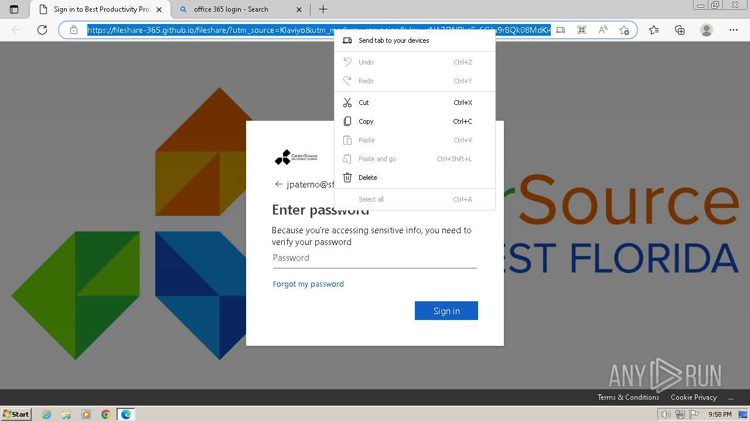Open the QR code or apps icon in address bar

coord(582,30)
